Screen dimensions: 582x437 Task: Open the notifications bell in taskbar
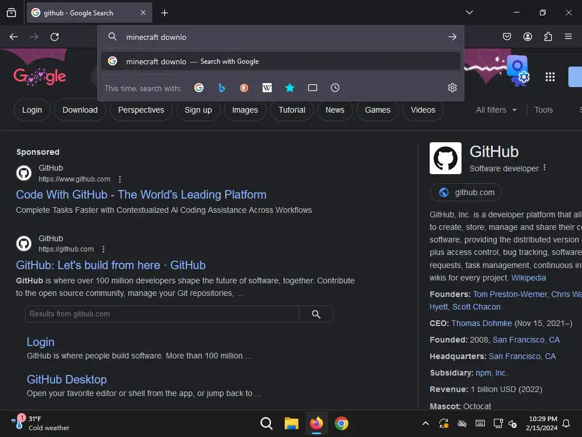[566, 423]
